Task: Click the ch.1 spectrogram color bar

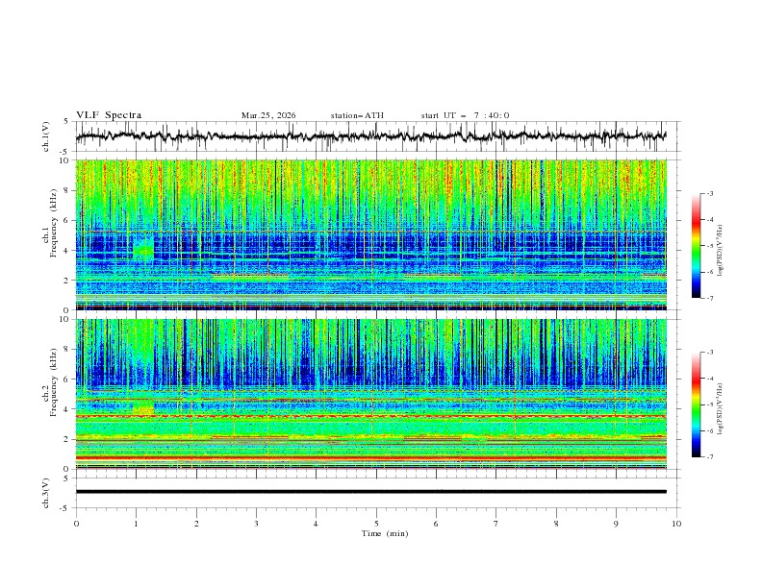Action: [696, 245]
